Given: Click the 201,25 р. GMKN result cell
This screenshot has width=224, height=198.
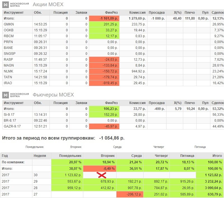Looking at the screenshot, I should (104, 24).
